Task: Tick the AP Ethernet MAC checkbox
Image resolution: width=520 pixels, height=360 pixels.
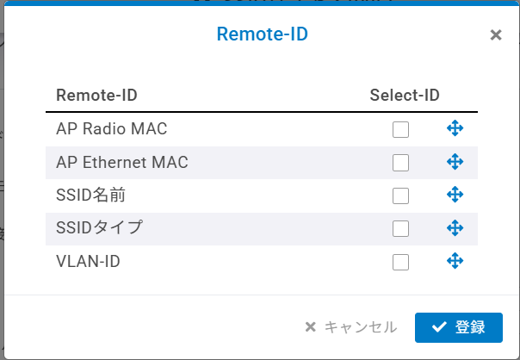Action: [x=400, y=163]
